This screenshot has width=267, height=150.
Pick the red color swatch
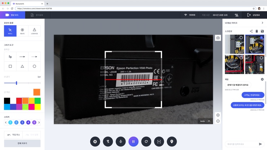tap(19, 101)
